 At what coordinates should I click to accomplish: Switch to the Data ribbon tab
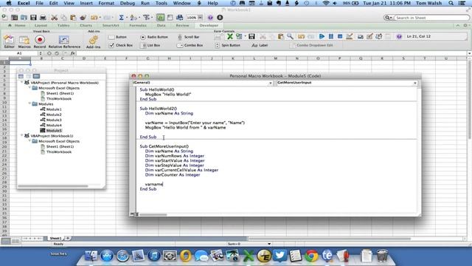(x=161, y=25)
